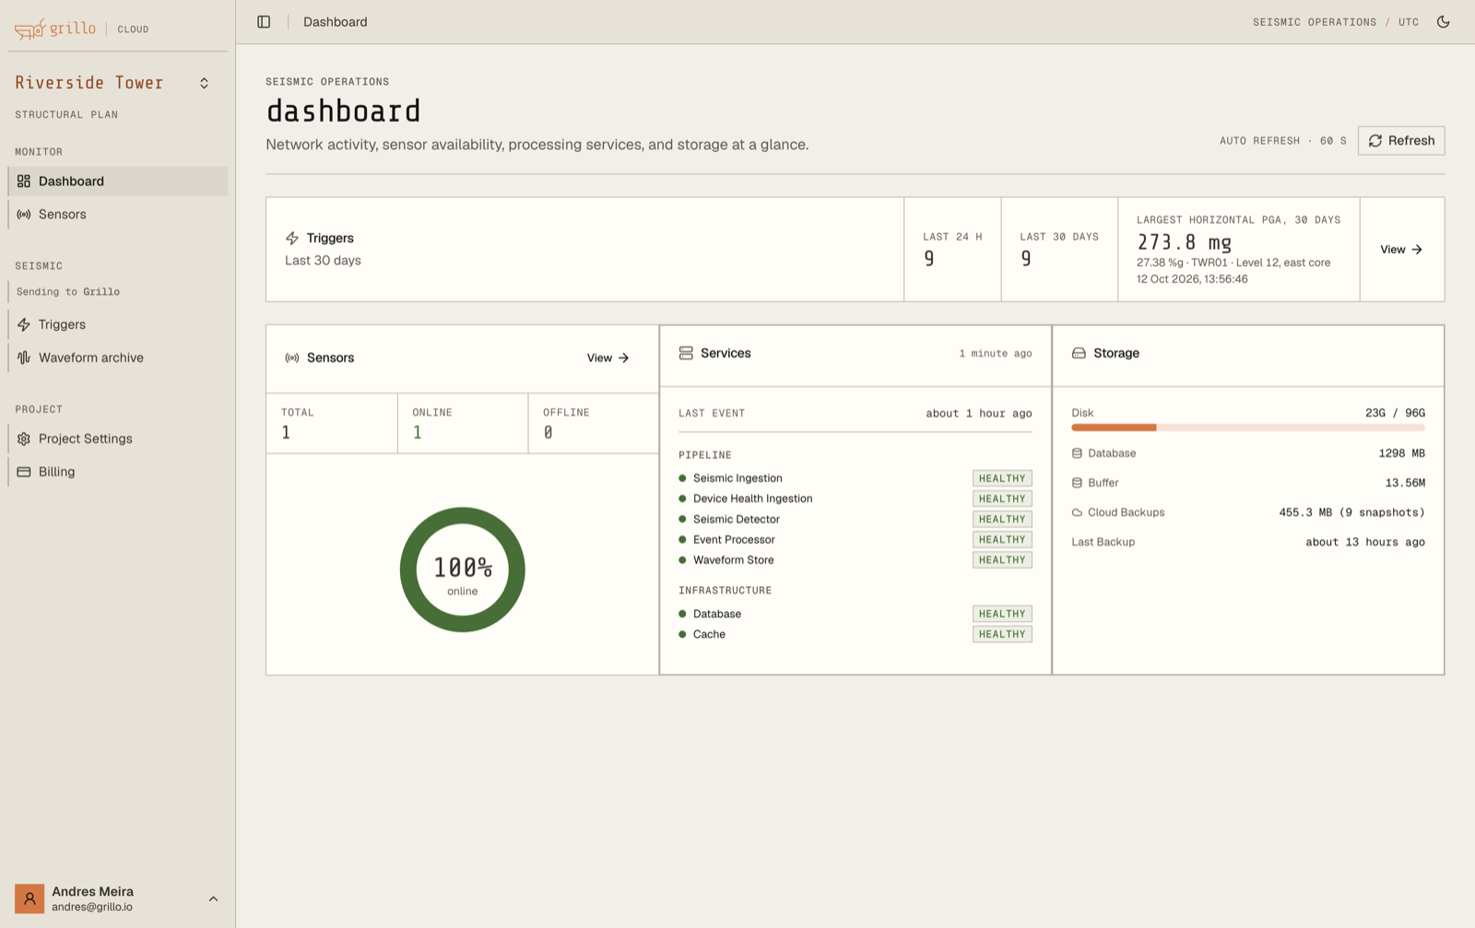This screenshot has width=1475, height=928.
Task: Click the Sensors card broadcast icon
Action: coord(292,358)
